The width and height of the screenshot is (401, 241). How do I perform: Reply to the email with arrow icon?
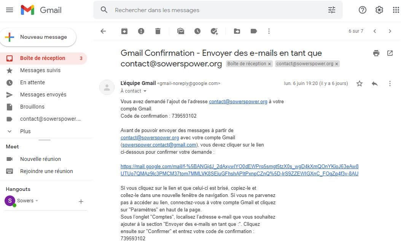(375, 83)
